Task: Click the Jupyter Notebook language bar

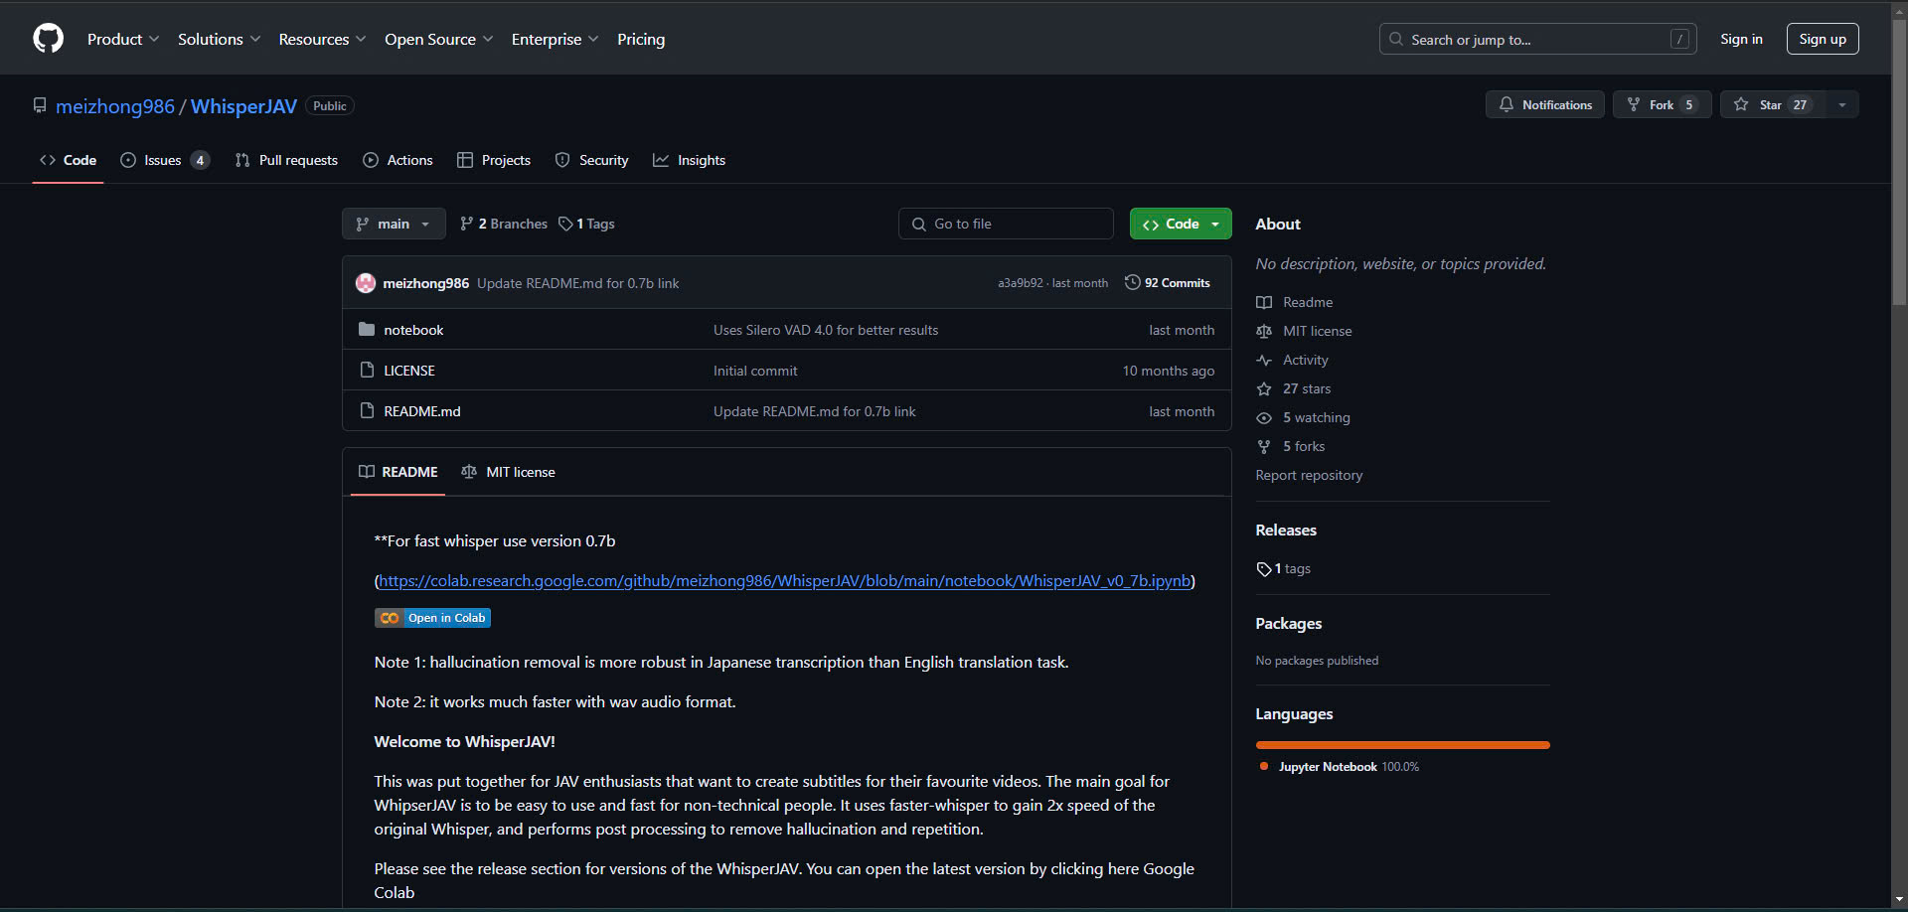Action: [1402, 744]
